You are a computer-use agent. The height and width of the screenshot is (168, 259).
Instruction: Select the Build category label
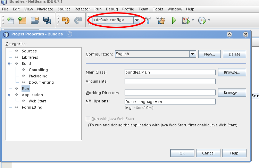pyautogui.click(x=26, y=64)
